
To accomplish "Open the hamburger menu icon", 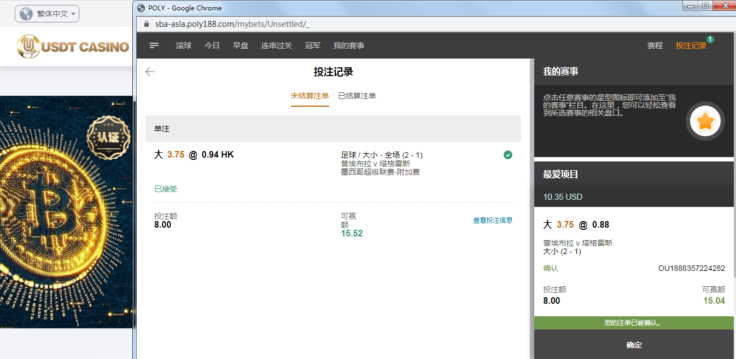I will tap(154, 45).
